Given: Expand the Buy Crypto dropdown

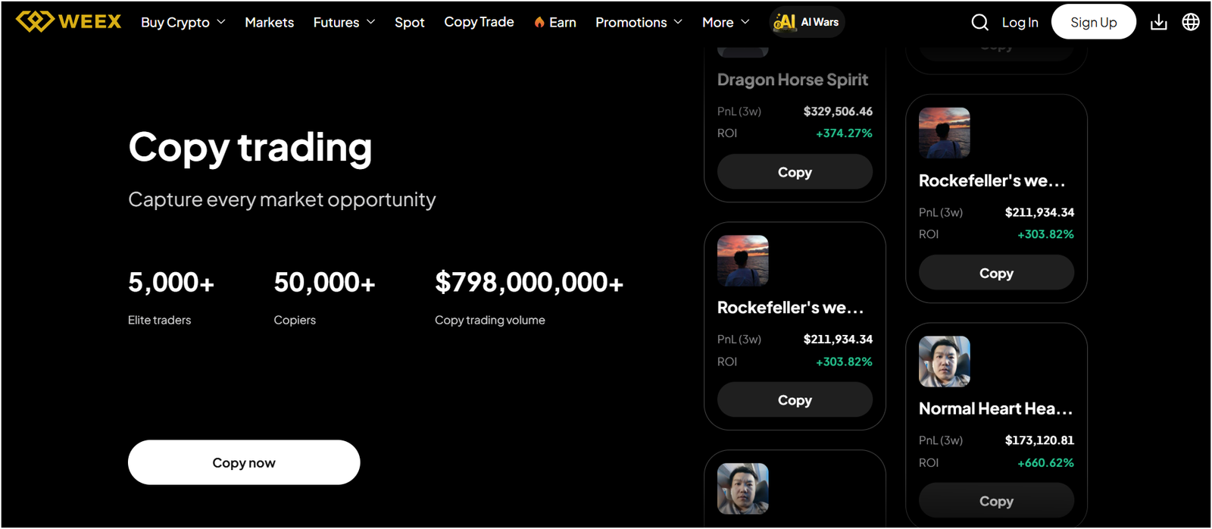Looking at the screenshot, I should click(x=182, y=22).
